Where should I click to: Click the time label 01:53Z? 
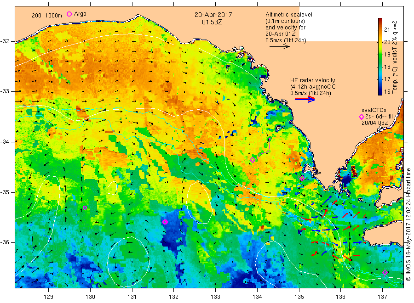coord(212,22)
